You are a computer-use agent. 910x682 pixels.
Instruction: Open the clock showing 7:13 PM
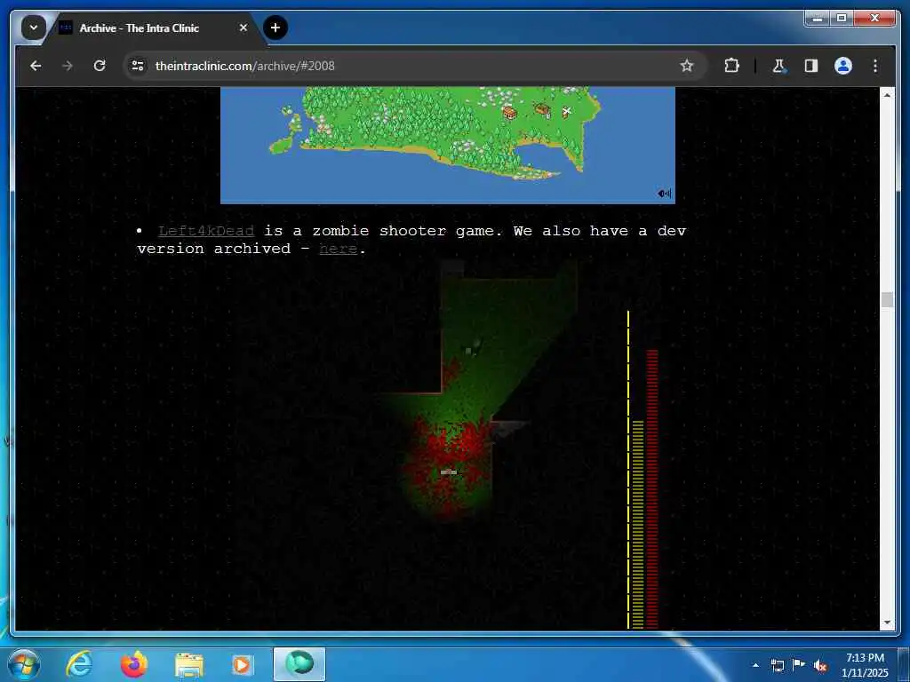[865, 665]
